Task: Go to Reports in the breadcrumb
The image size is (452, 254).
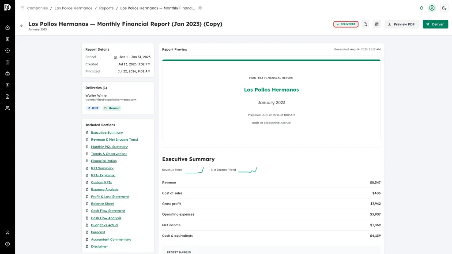Action: coord(106,8)
